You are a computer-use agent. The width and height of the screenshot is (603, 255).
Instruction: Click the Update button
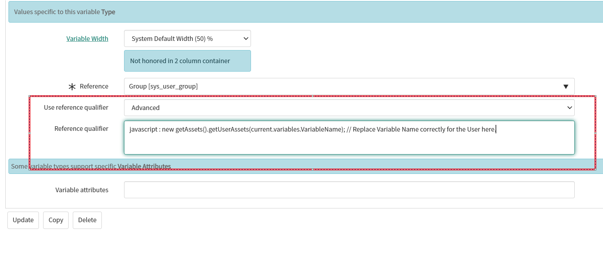23,220
